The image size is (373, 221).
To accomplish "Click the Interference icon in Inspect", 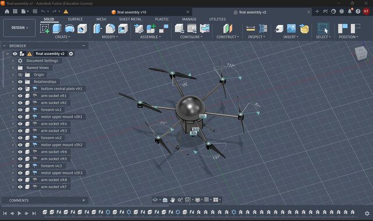I will [263, 29].
